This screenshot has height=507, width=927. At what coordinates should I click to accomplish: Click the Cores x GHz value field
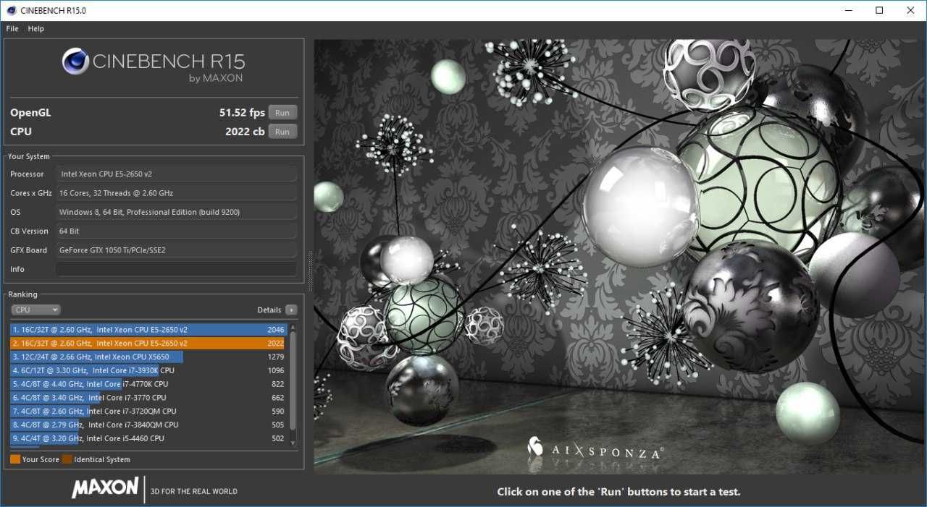pyautogui.click(x=176, y=193)
